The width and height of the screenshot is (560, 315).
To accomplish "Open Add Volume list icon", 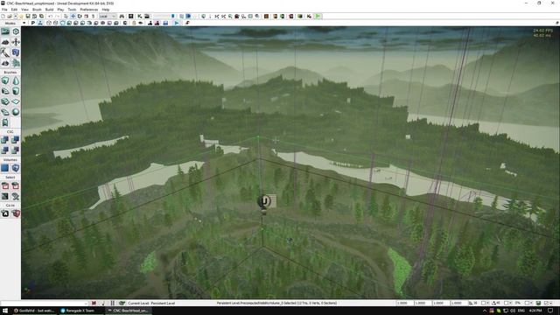I will (16, 168).
